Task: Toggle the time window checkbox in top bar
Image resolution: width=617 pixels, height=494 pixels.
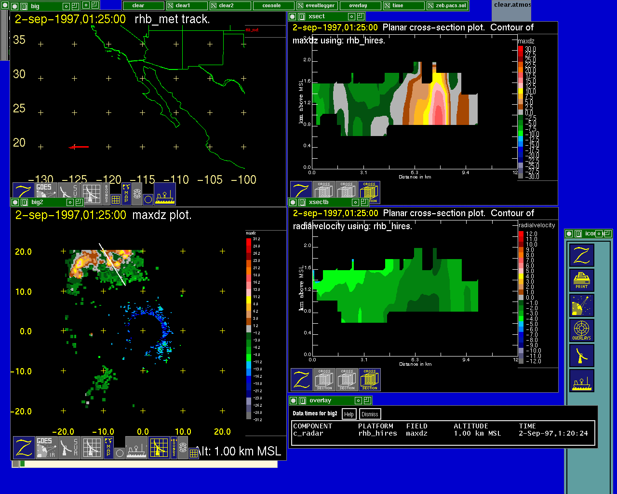Action: pos(387,6)
